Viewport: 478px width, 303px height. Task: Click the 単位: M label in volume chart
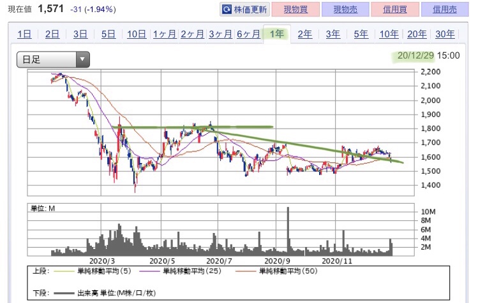[x=43, y=208]
